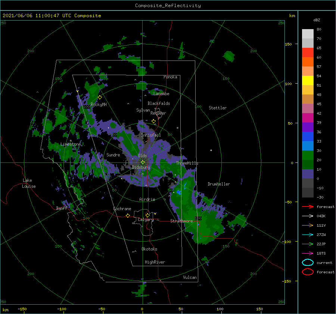Viewport: 336px width, 314px height.
Task: Select the magenta 18TS arrow legend entry
Action: tap(308, 254)
